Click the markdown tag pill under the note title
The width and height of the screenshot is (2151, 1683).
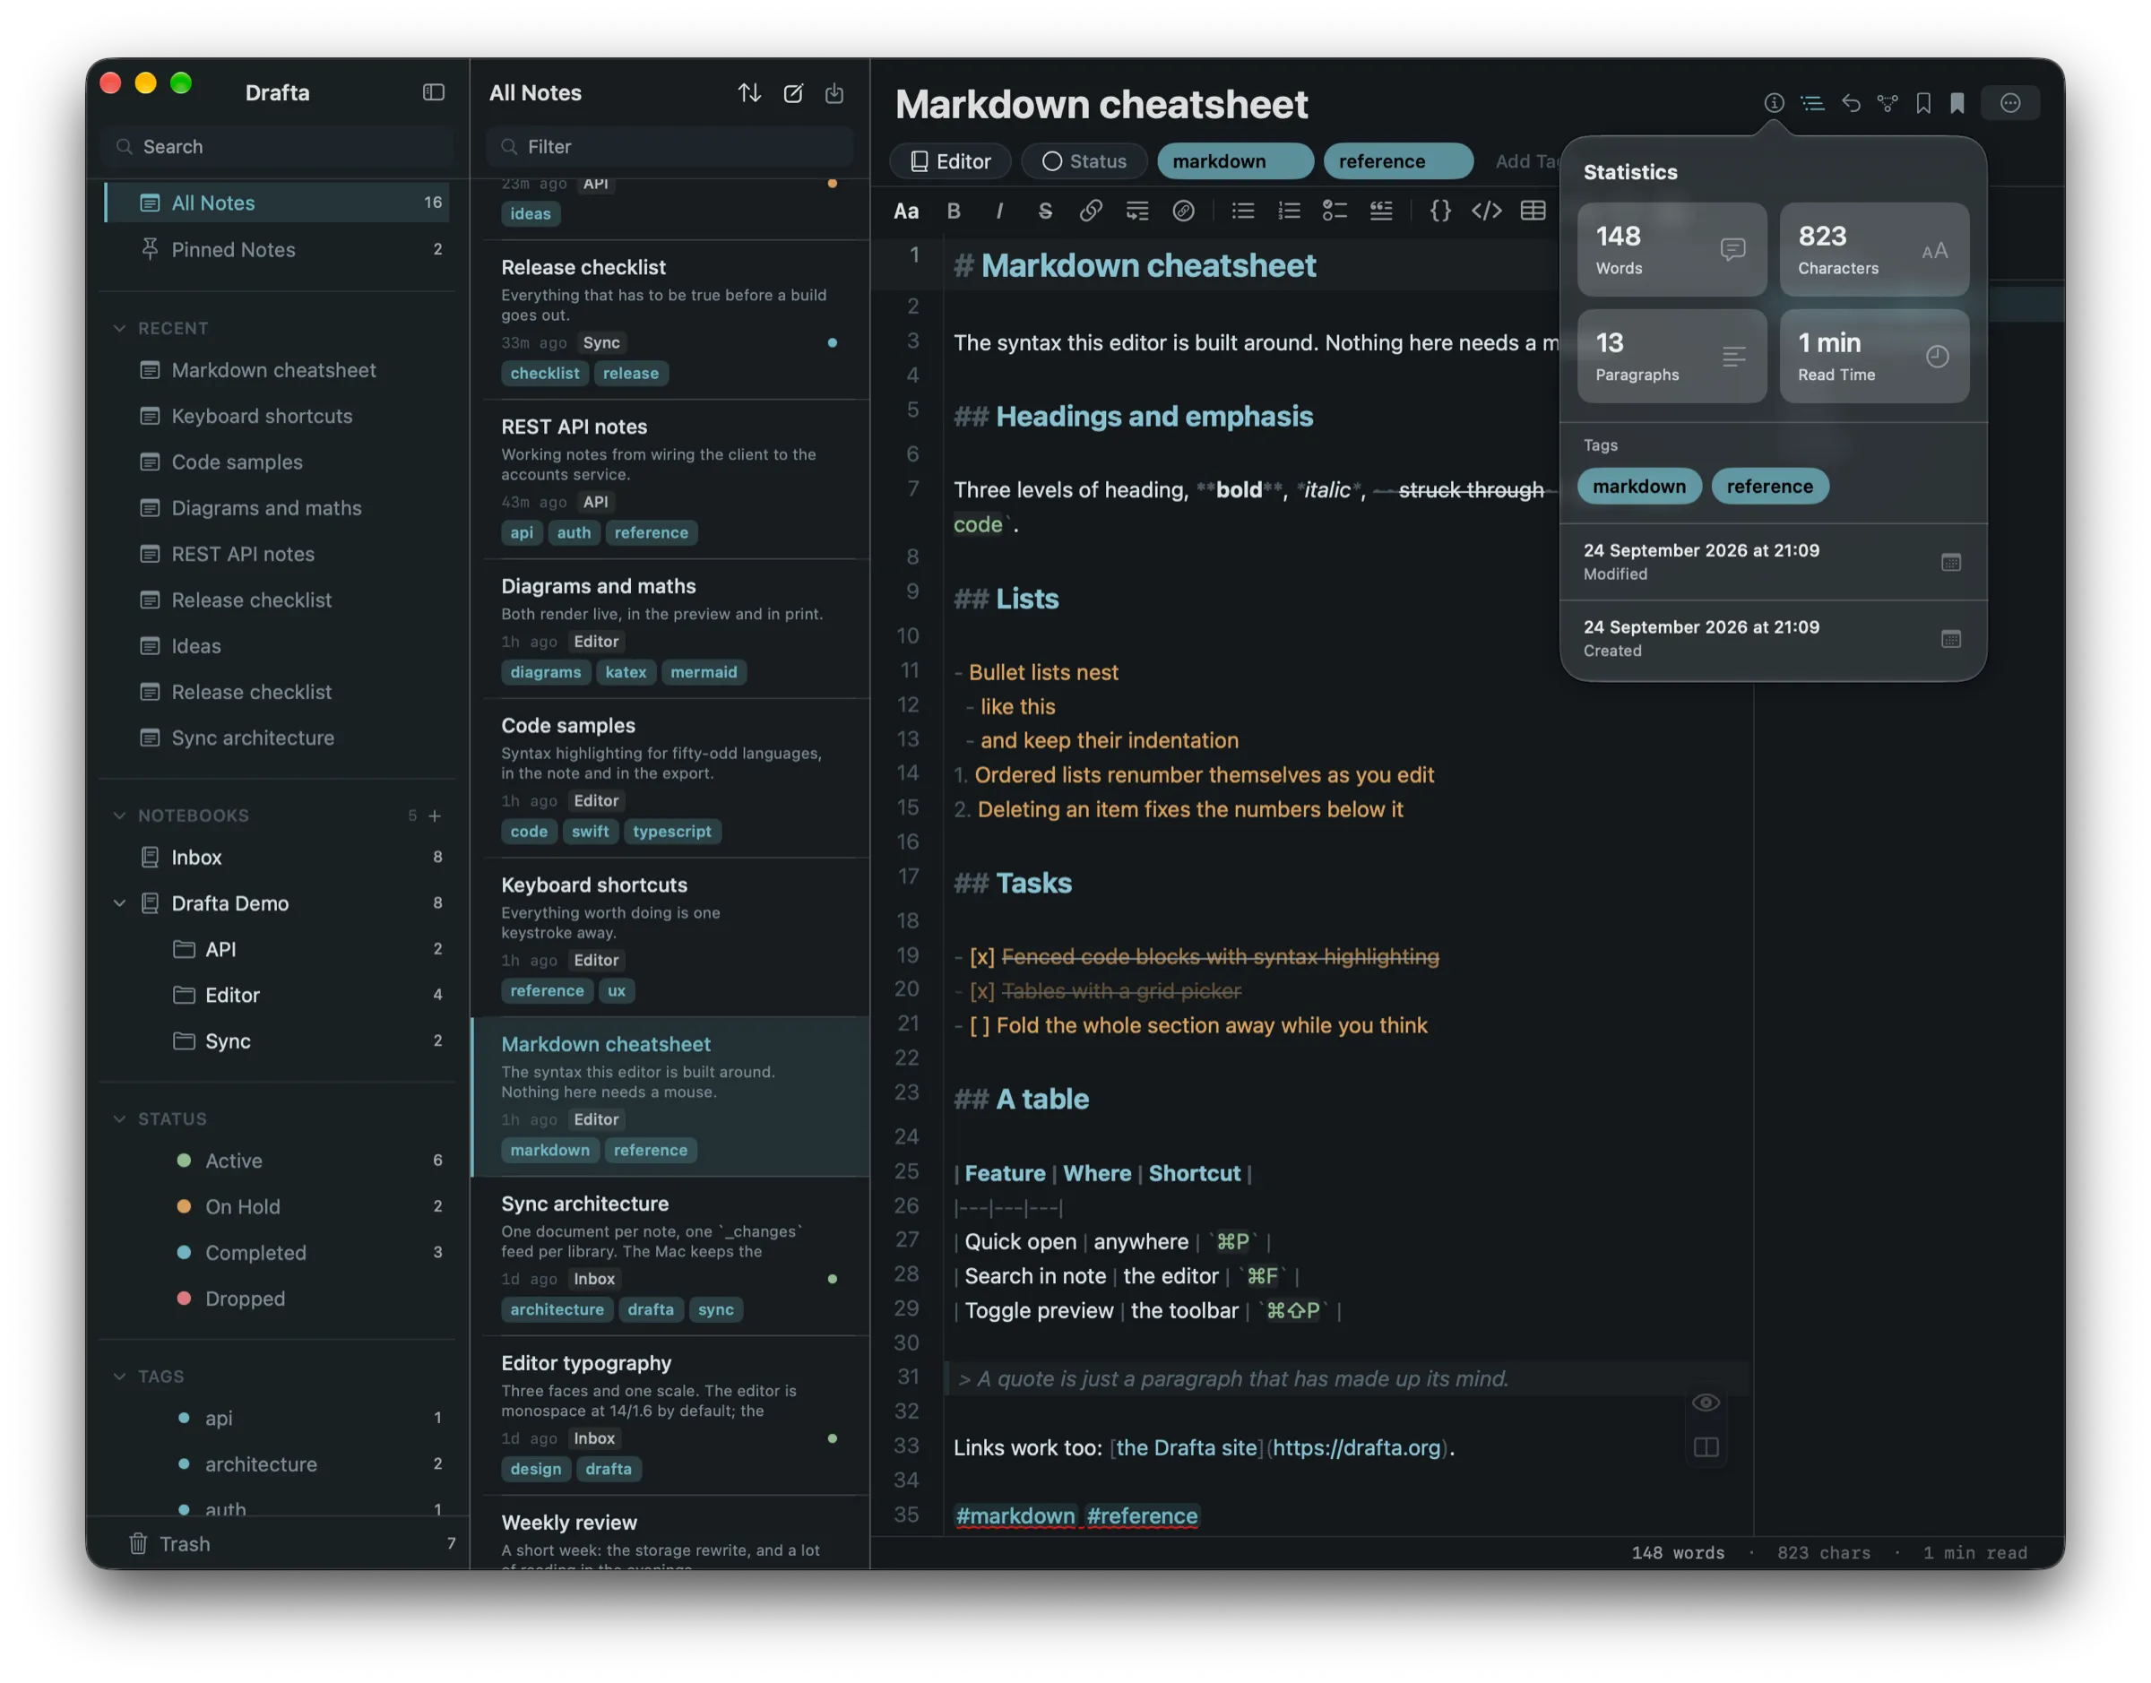click(x=1235, y=161)
